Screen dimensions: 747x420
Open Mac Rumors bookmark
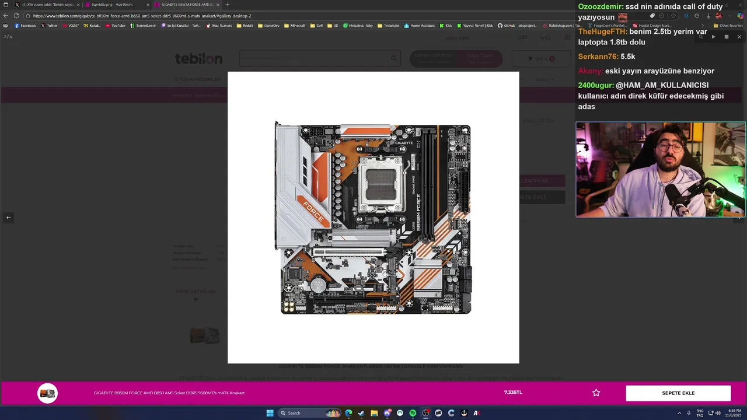(x=219, y=26)
